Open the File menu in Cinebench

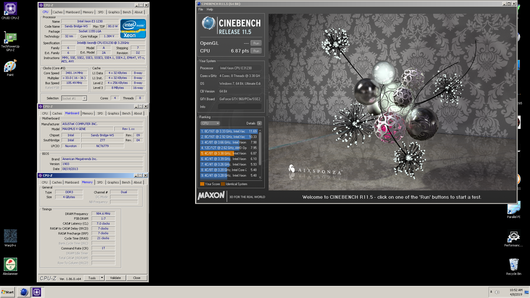(201, 9)
